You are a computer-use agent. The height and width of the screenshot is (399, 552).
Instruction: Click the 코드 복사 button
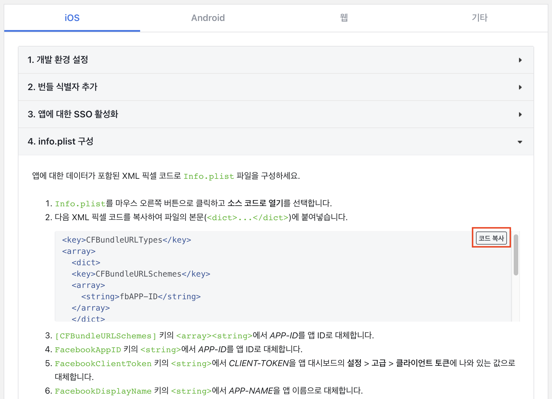pyautogui.click(x=491, y=238)
